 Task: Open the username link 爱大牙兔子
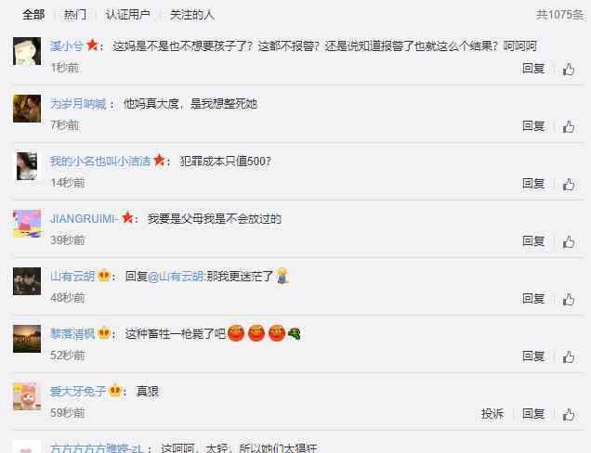(x=78, y=391)
